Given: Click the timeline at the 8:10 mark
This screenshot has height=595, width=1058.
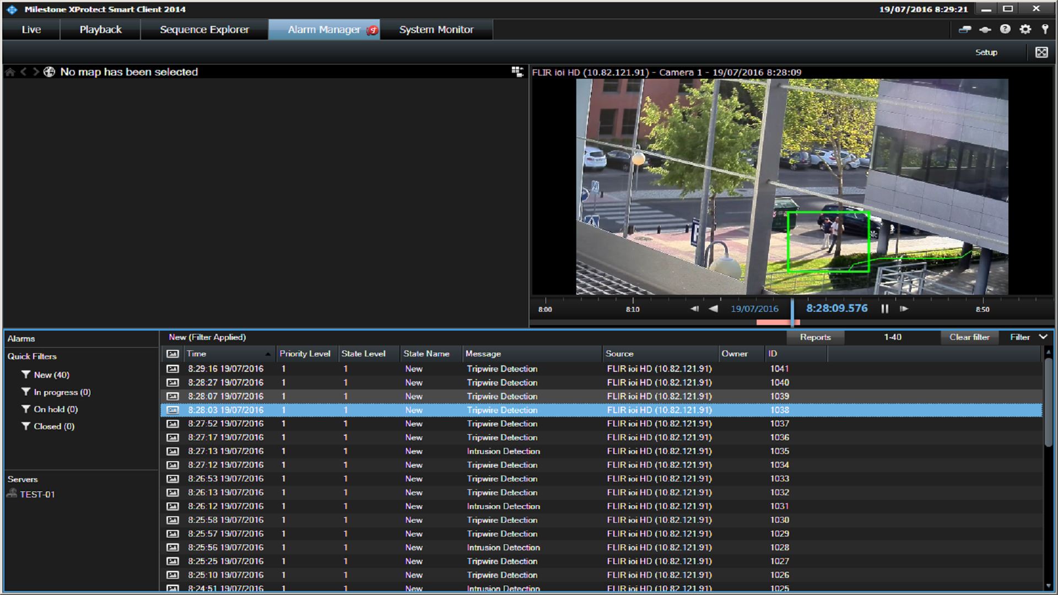Looking at the screenshot, I should point(633,309).
